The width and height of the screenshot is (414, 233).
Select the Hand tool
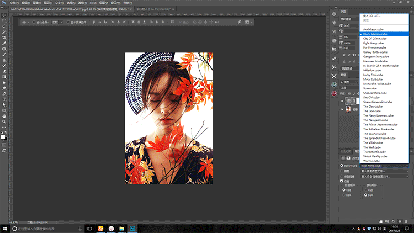(x=4, y=116)
